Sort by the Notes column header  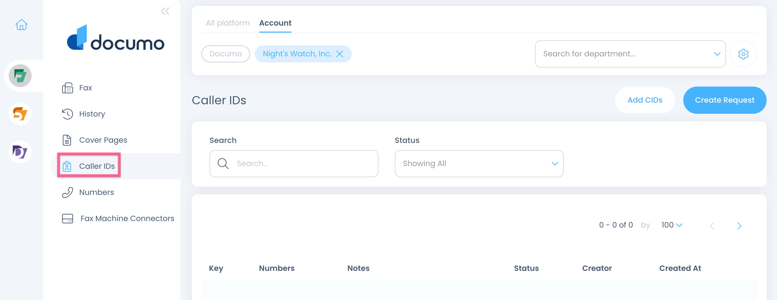358,268
